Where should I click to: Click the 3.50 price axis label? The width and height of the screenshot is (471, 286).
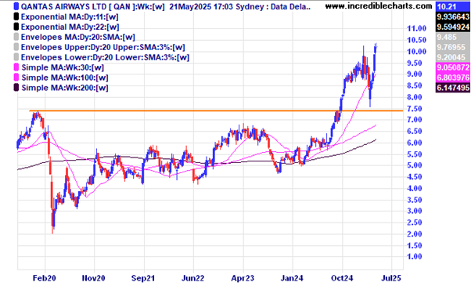[x=415, y=200]
